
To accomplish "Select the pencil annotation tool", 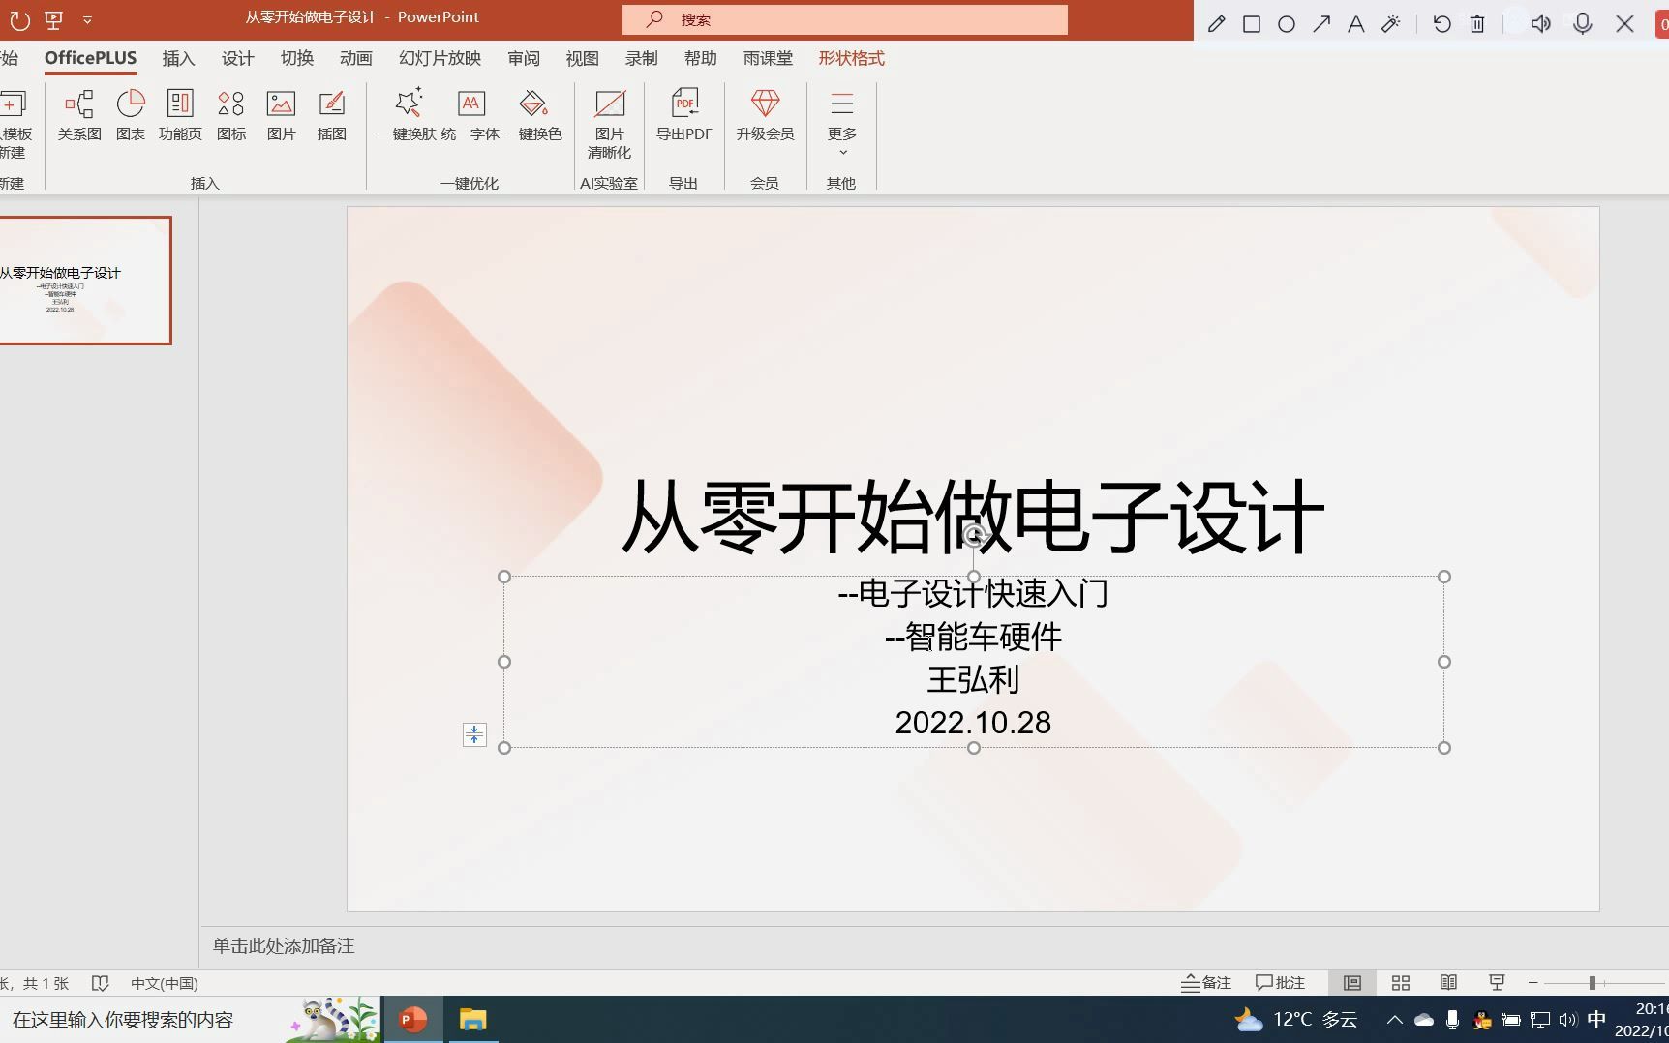I will click(x=1217, y=24).
